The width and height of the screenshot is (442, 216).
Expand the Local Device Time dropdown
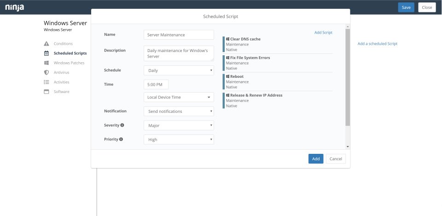click(x=179, y=97)
